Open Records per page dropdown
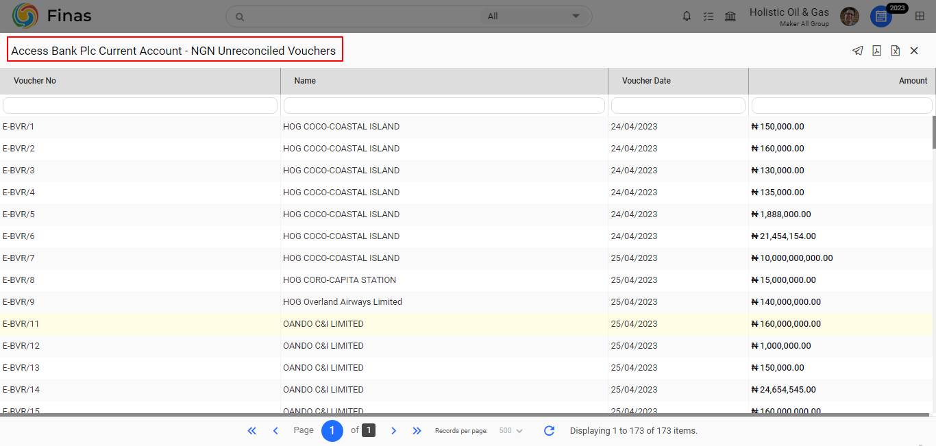The width and height of the screenshot is (936, 446). point(510,431)
